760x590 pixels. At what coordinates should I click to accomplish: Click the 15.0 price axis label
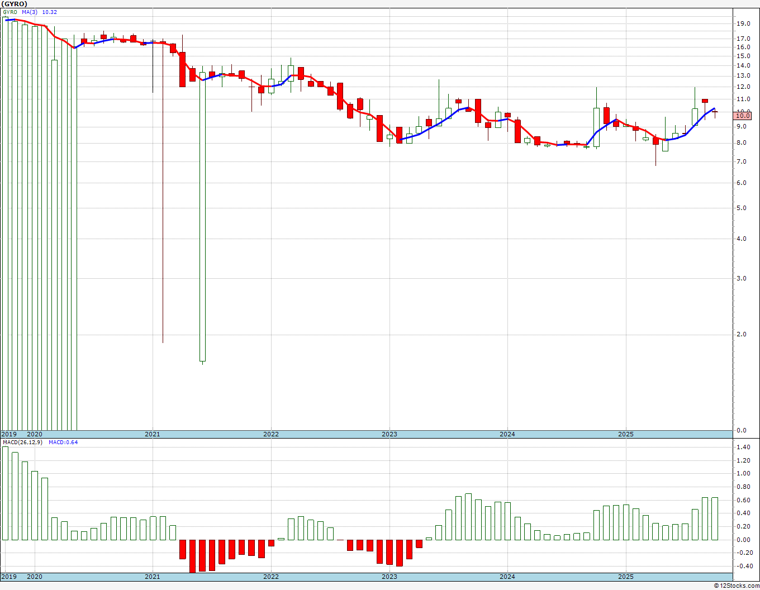(743, 56)
